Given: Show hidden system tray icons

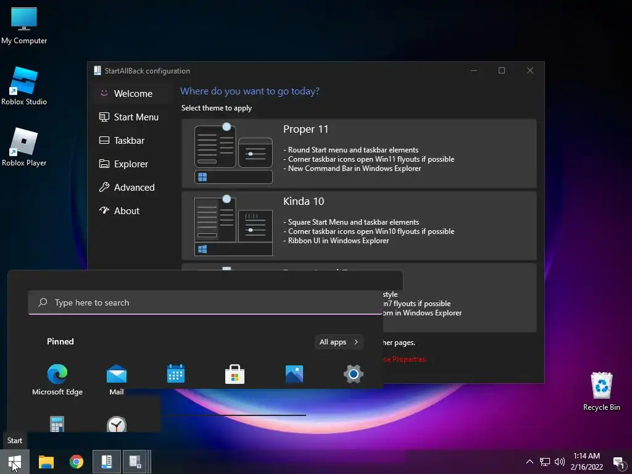Looking at the screenshot, I should click(x=530, y=462).
